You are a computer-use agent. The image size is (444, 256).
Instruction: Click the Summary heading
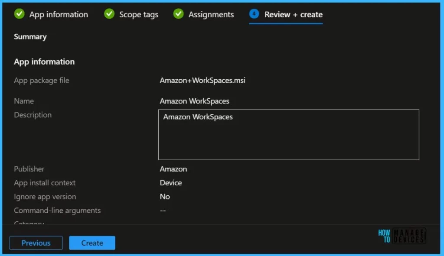[30, 37]
